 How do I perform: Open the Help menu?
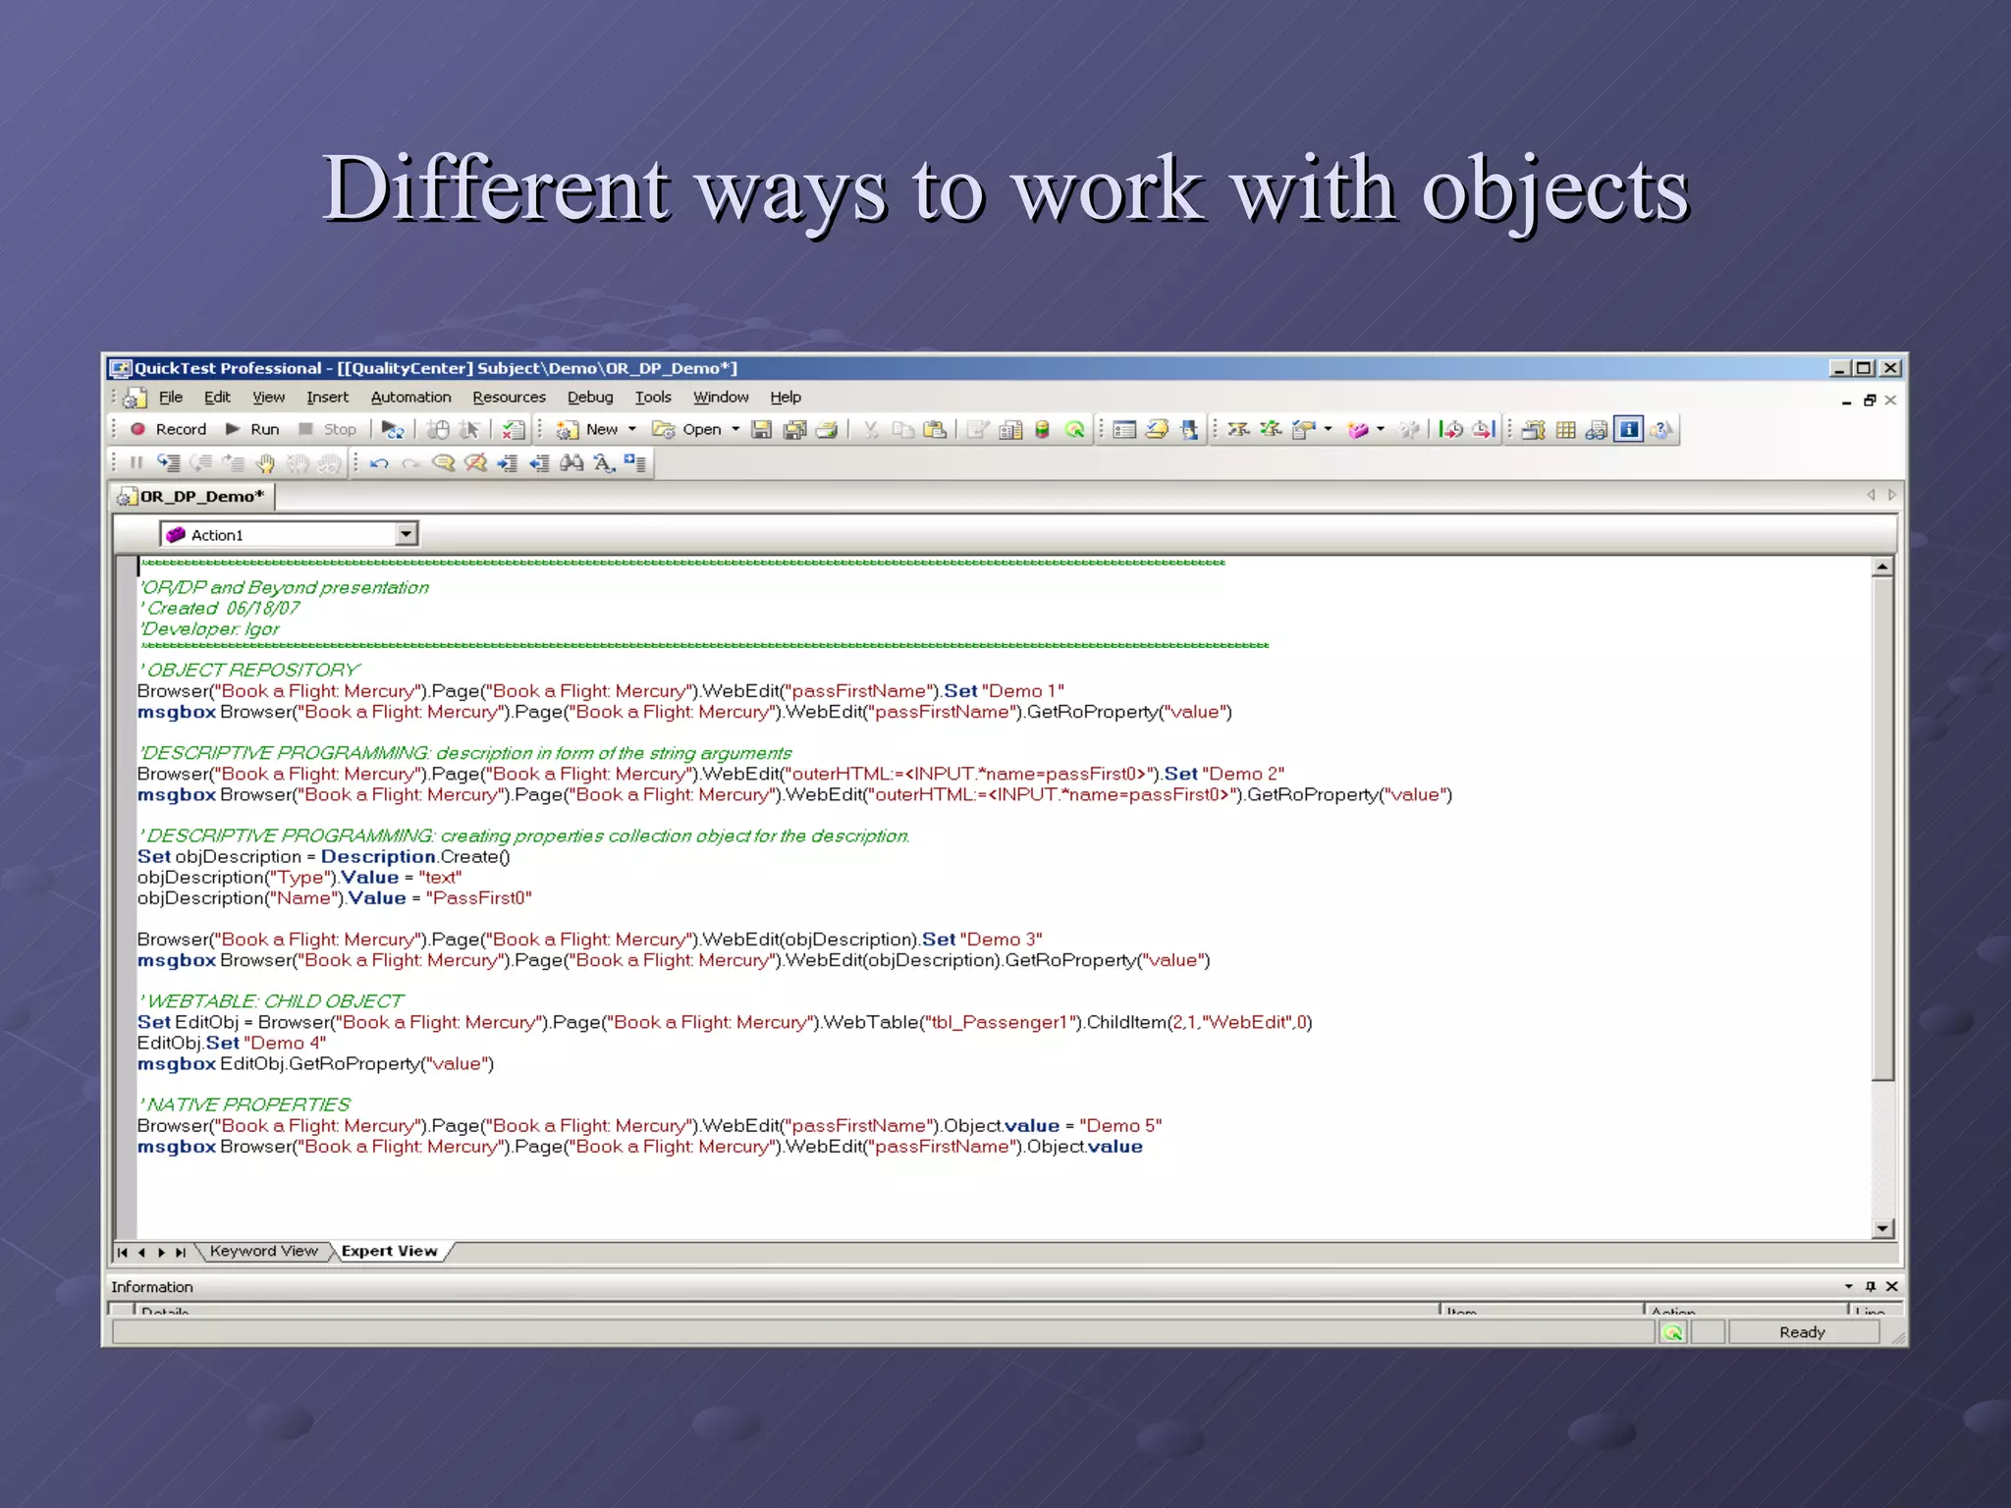coord(786,397)
